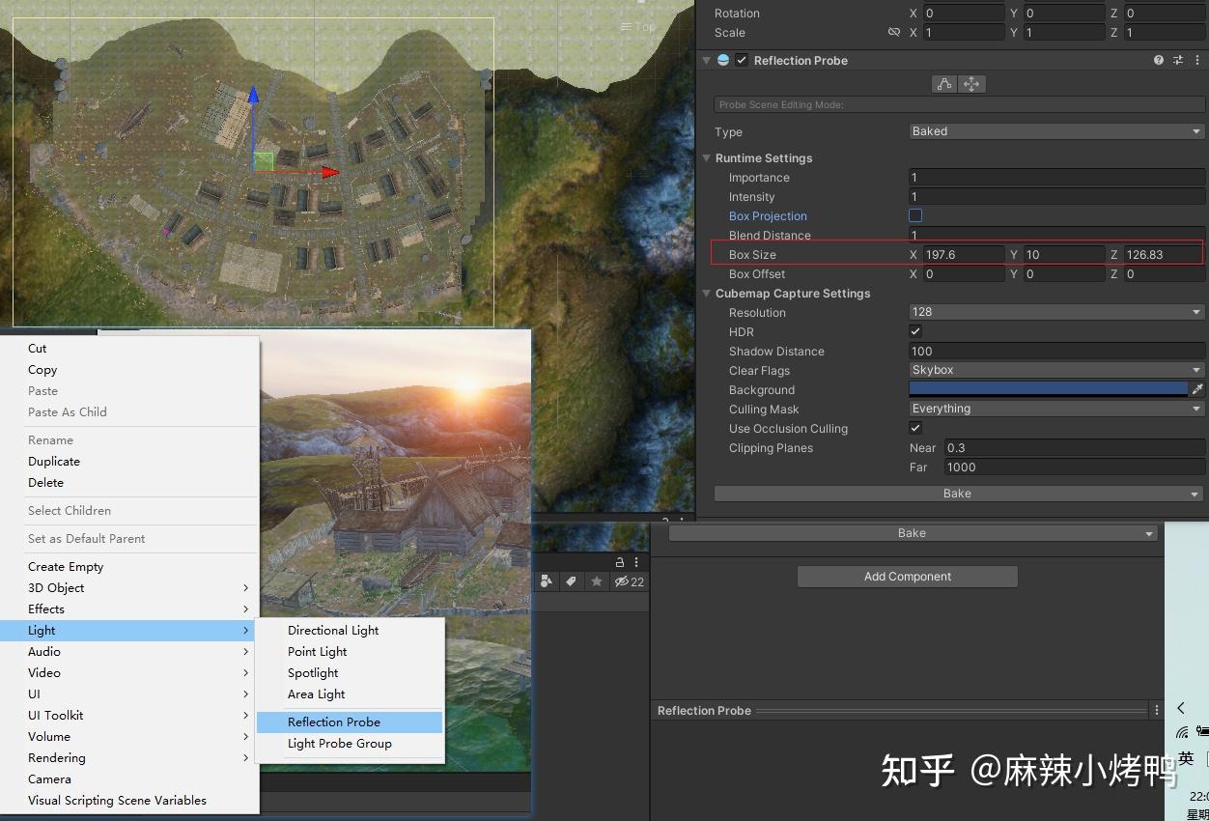Toggle Use Occlusion Culling off

[x=915, y=428]
